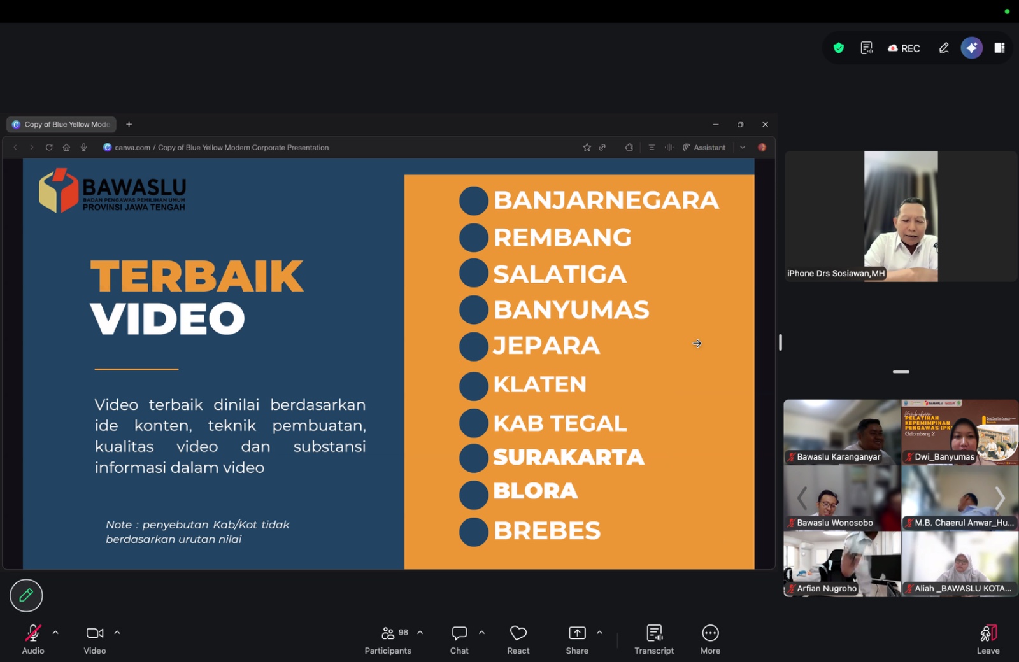
Task: Select the shared browser tab Copy of Blue Yellow
Action: coord(61,124)
